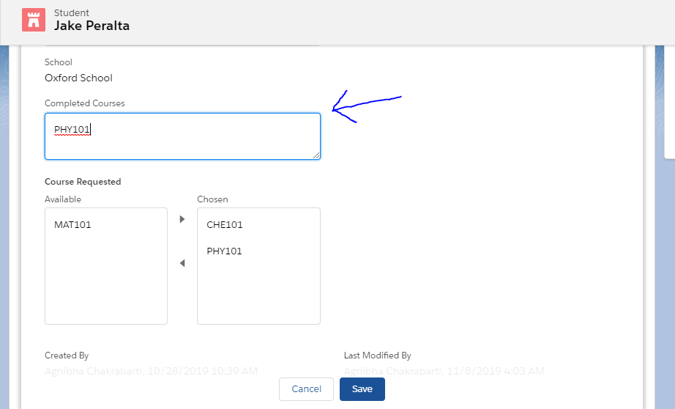
Task: Click the Course Requested heading
Action: click(83, 182)
